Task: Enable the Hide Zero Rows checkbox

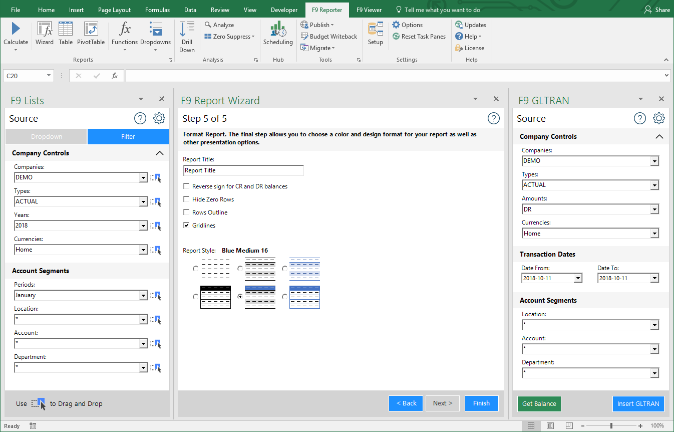Action: 186,199
